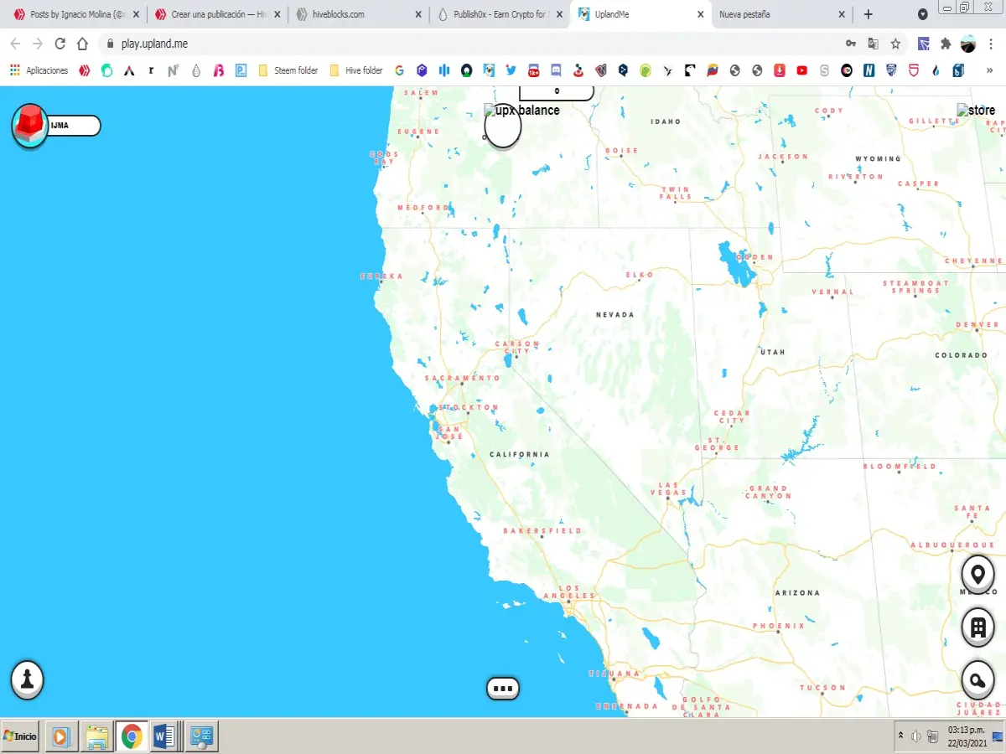The height and width of the screenshot is (754, 1006).
Task: Open Chrome three-dot menu
Action: click(991, 44)
